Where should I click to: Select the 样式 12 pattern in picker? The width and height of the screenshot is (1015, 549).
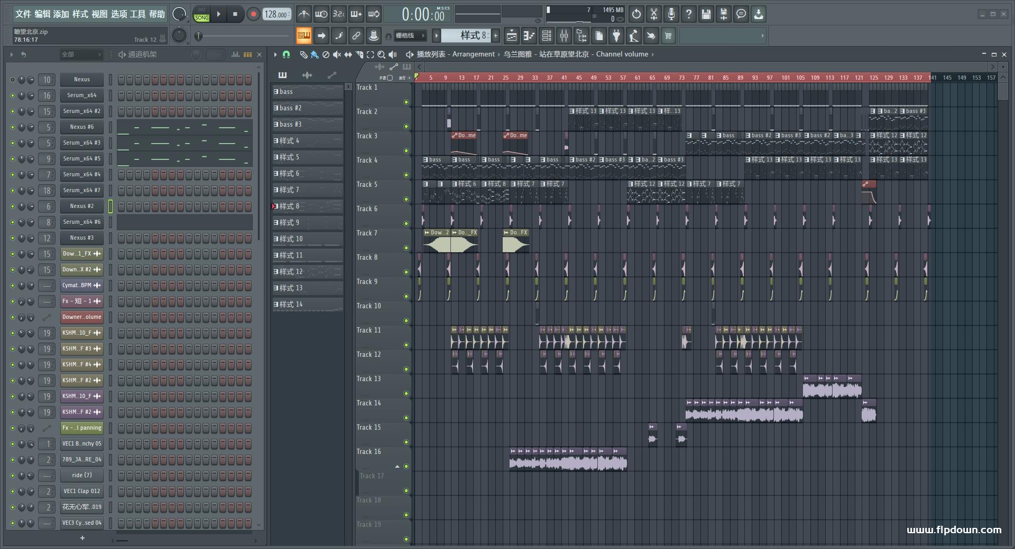308,272
